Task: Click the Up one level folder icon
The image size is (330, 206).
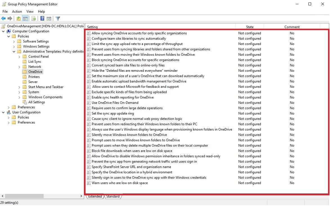Action: pyautogui.click(x=19, y=19)
